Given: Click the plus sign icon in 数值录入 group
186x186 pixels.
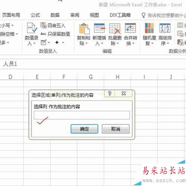Looking at the screenshot, I should [57, 42].
